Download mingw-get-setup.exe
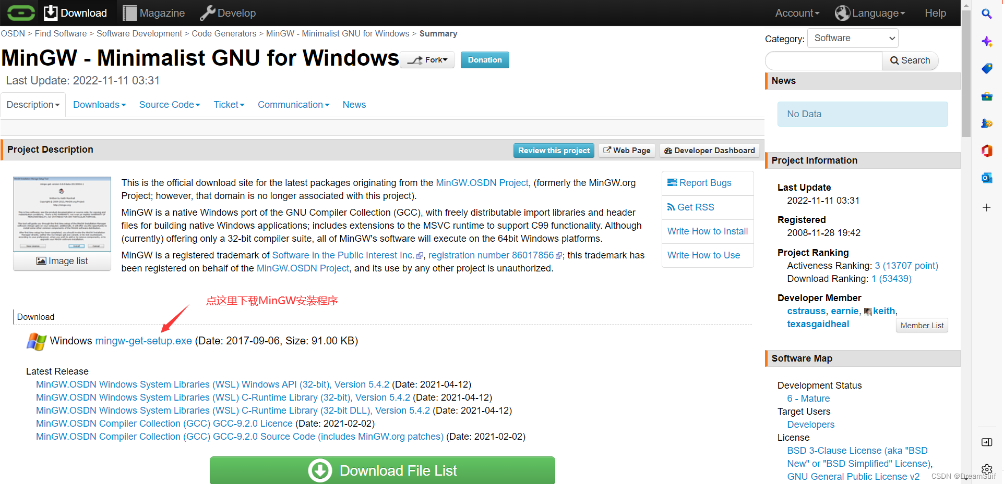 (x=144, y=341)
